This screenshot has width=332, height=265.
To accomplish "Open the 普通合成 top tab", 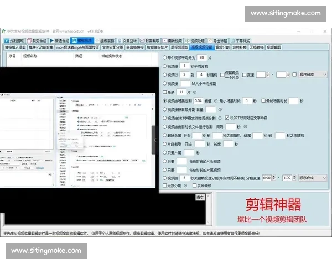I will pyautogui.click(x=59, y=40).
